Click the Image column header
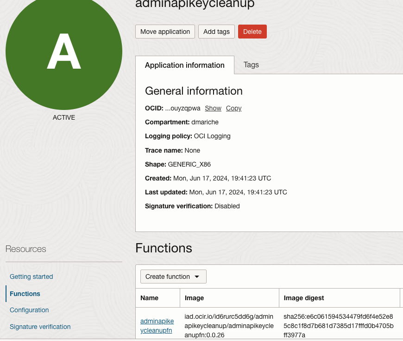403x341 pixels. 195,298
